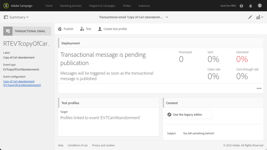Click the transactional email envelope icon

coord(8,31)
